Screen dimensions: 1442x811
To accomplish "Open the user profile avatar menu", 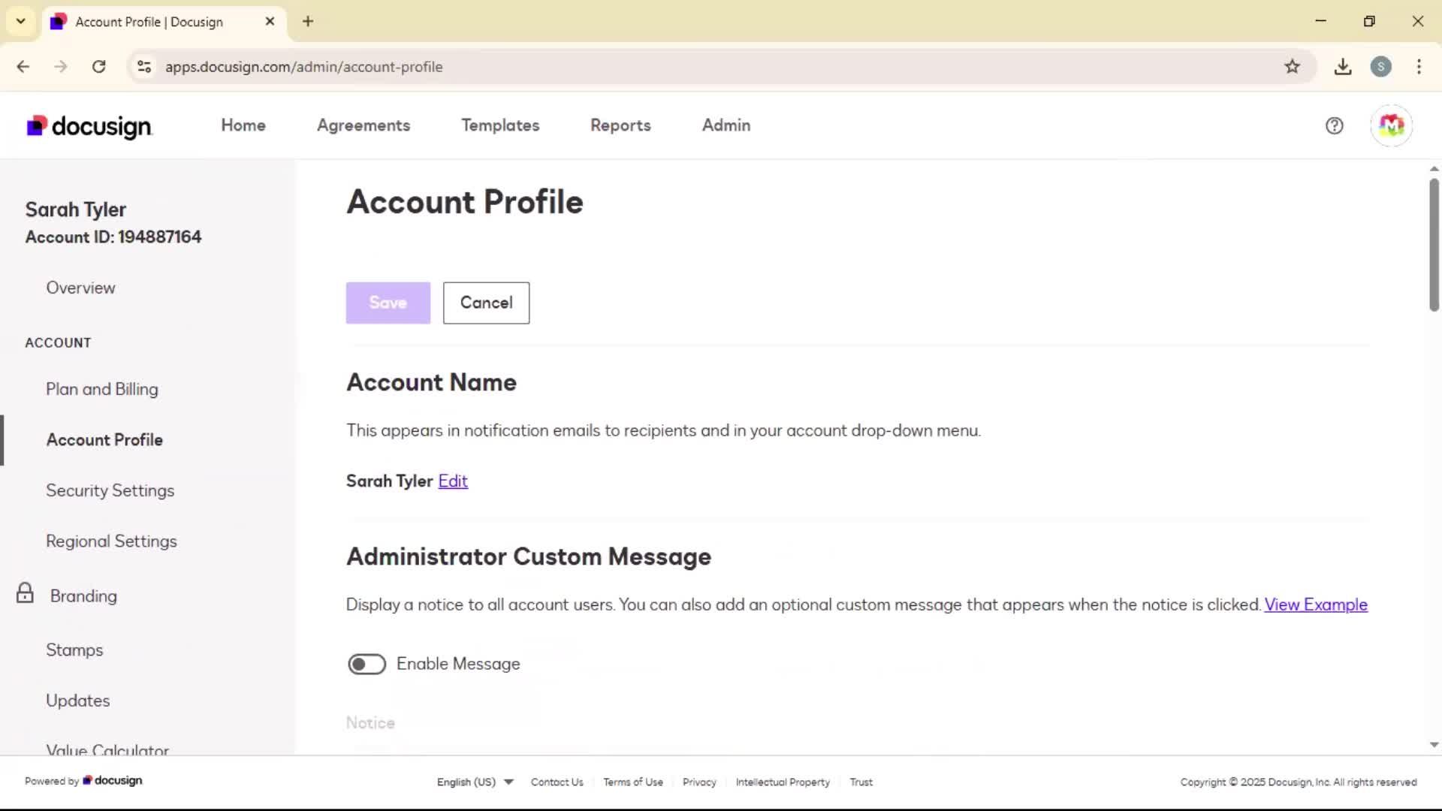I will [x=1391, y=126].
